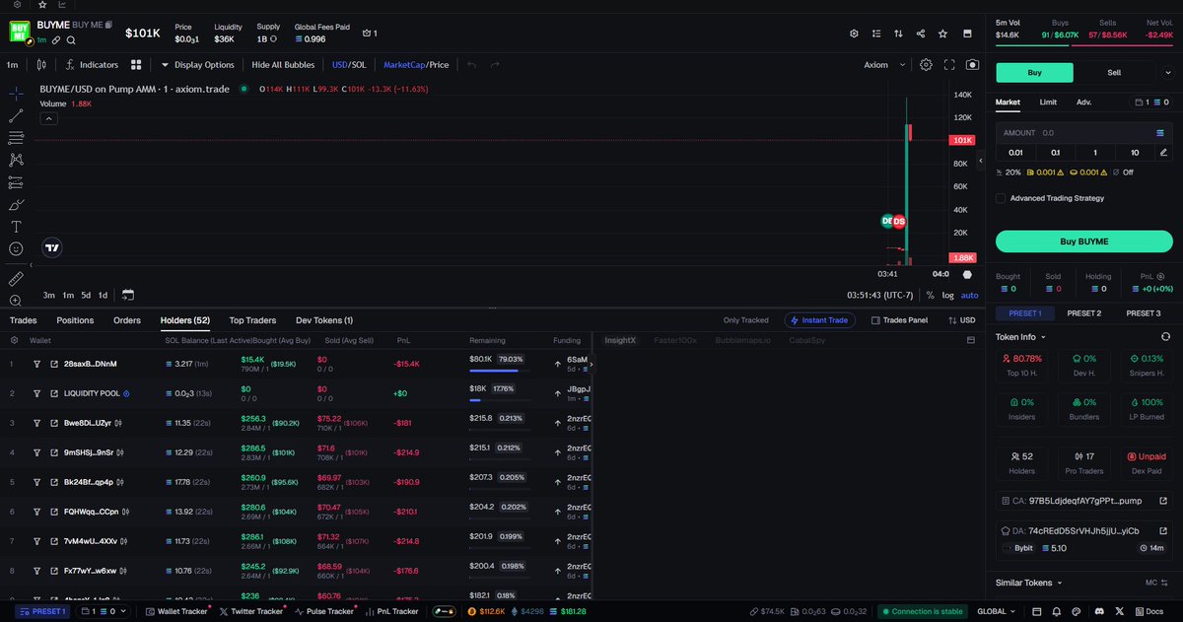Screen dimensions: 1183x622
Task: Toggle auto scale on chart
Action: (970, 295)
